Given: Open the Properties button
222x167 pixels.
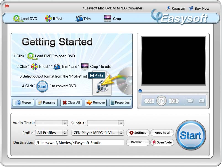Looking at the screenshot, I should pyautogui.click(x=120, y=102).
